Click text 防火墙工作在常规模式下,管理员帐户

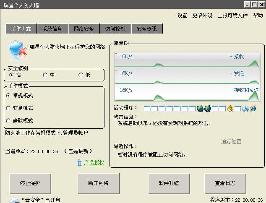click(x=47, y=133)
